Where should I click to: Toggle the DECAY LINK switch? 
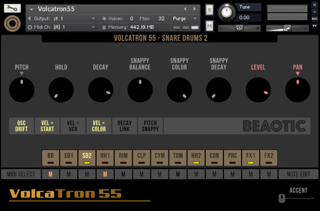(124, 126)
